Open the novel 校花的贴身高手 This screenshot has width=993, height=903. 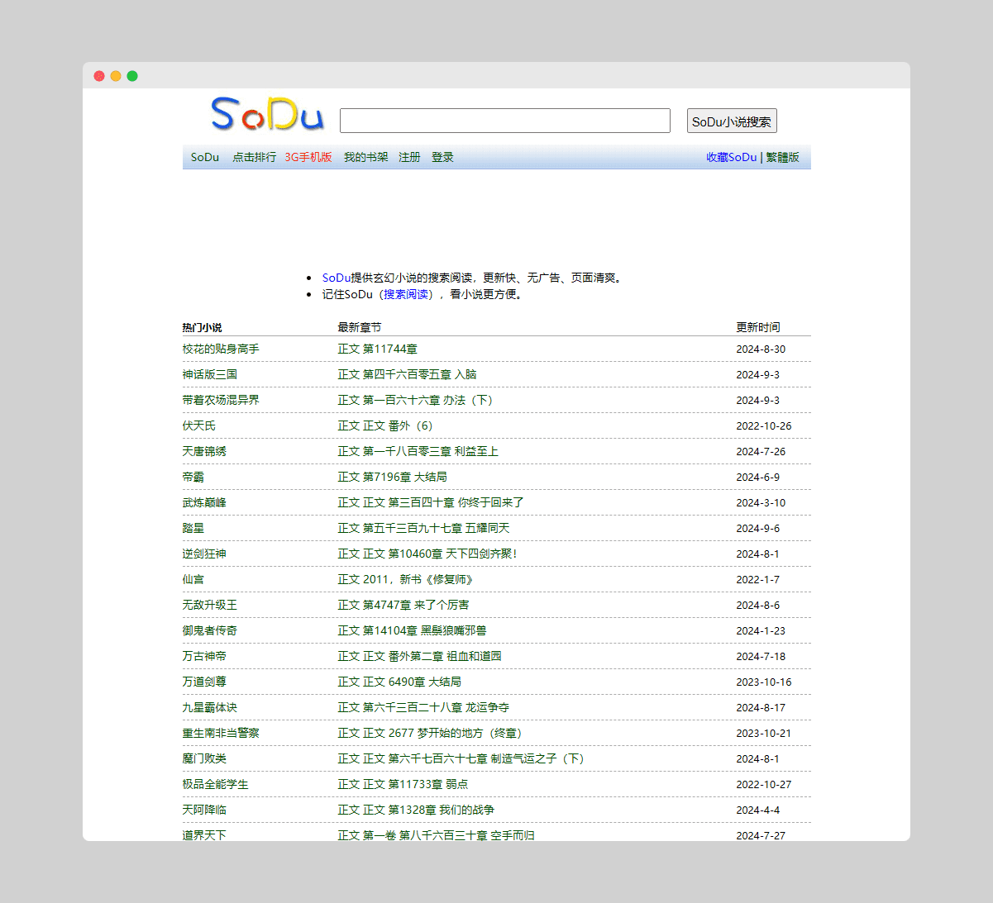221,349
